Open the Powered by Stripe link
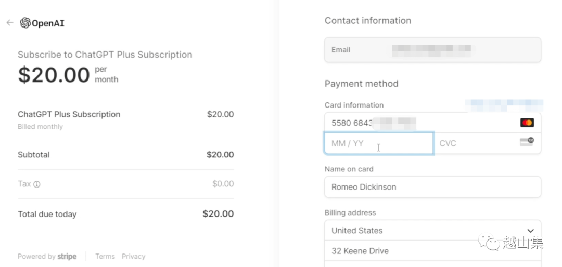 tap(47, 257)
